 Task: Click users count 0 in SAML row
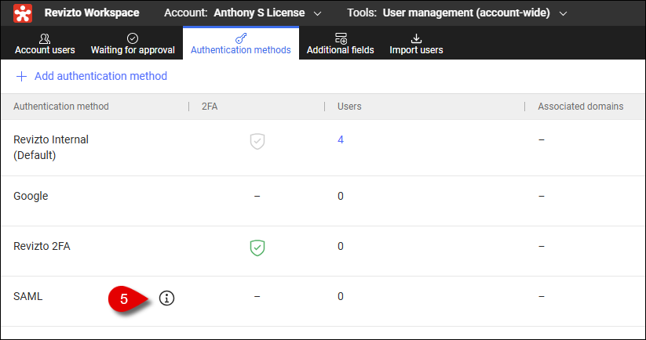coord(341,296)
